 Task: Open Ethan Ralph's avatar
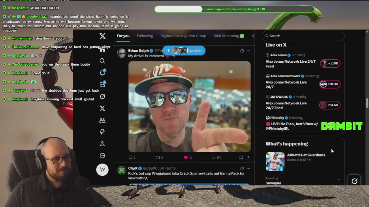[x=122, y=53]
